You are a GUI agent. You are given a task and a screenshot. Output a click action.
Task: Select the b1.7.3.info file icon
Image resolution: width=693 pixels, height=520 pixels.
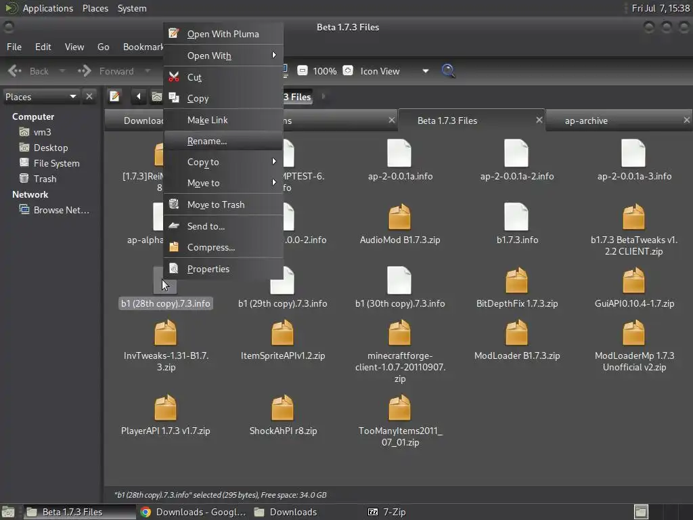pos(516,217)
